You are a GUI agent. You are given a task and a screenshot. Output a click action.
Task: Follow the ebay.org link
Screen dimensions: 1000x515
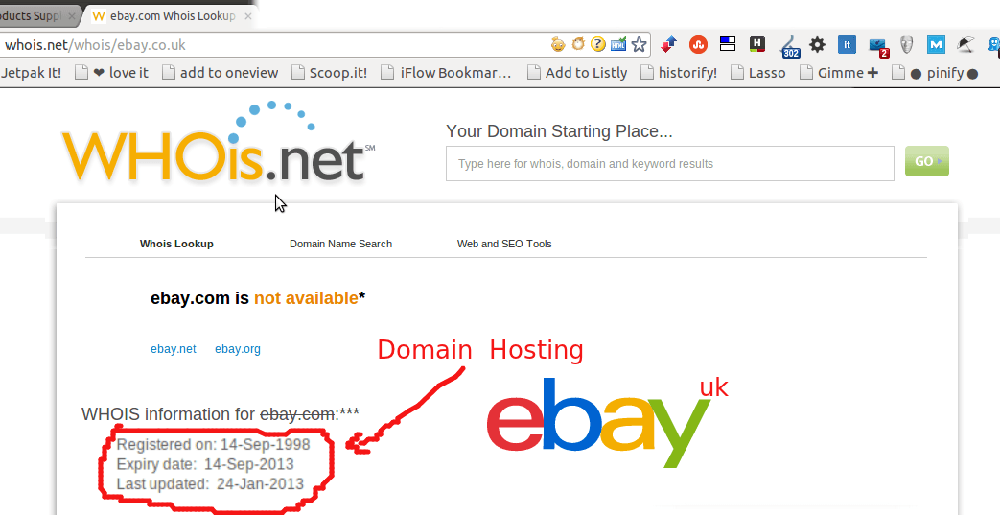point(237,349)
